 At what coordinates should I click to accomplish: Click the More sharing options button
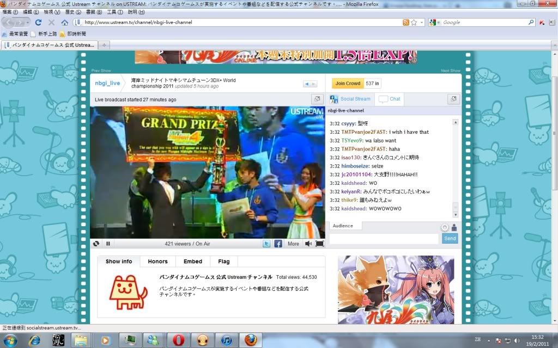point(293,244)
